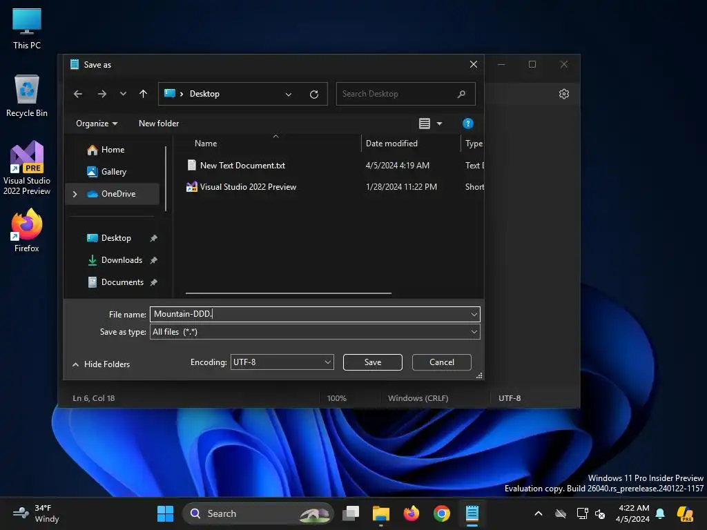
Task: Click the horizontal scrollbar in file list
Action: 288,293
